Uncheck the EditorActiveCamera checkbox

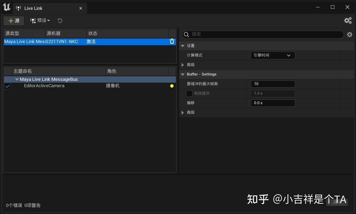point(7,86)
